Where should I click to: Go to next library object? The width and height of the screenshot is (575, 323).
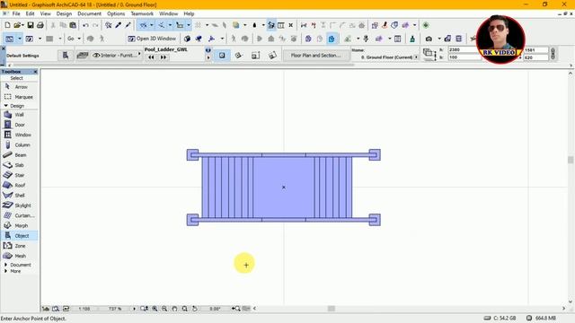point(164,57)
